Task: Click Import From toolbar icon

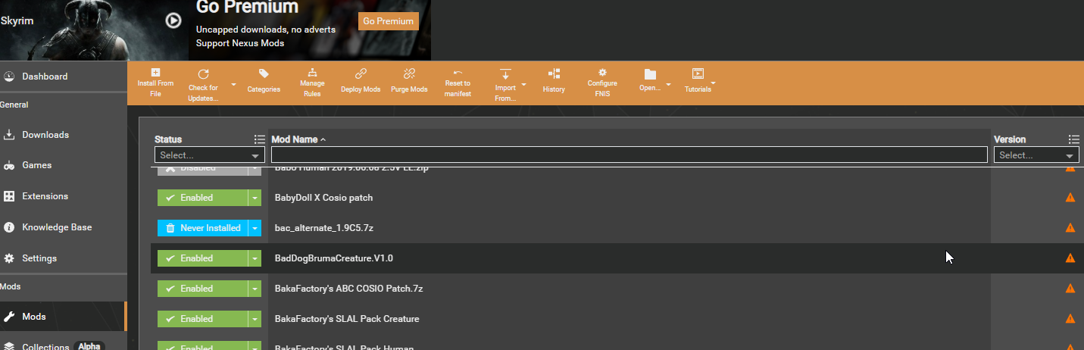Action: click(x=505, y=73)
